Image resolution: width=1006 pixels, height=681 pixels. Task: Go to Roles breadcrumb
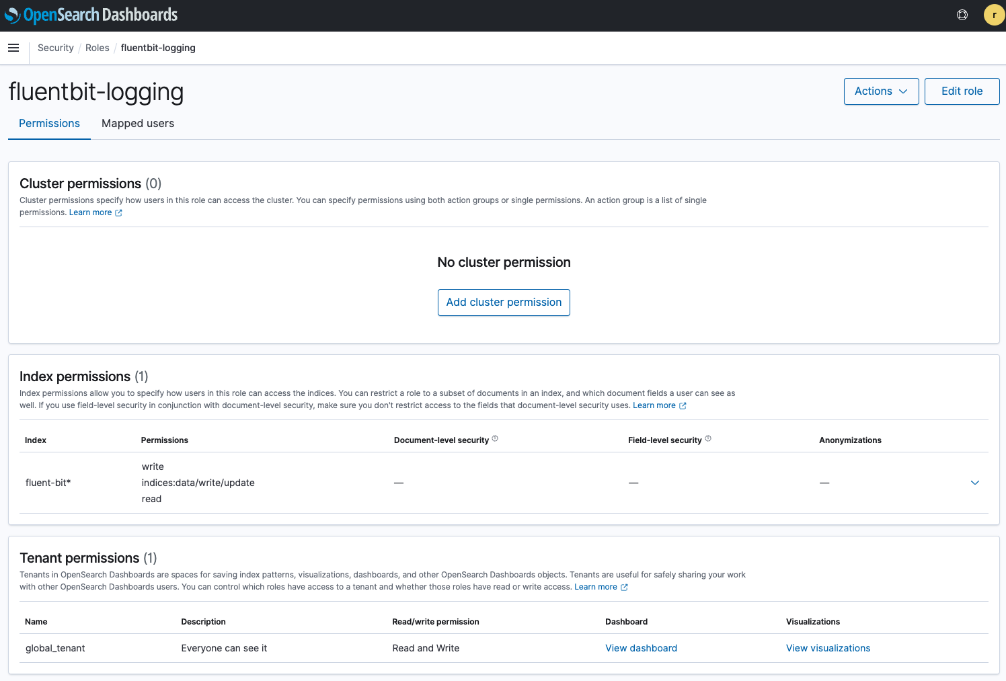(x=97, y=48)
